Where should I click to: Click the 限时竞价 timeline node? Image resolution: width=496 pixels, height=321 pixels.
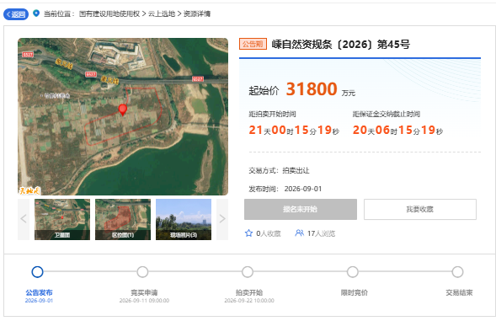tap(352, 272)
